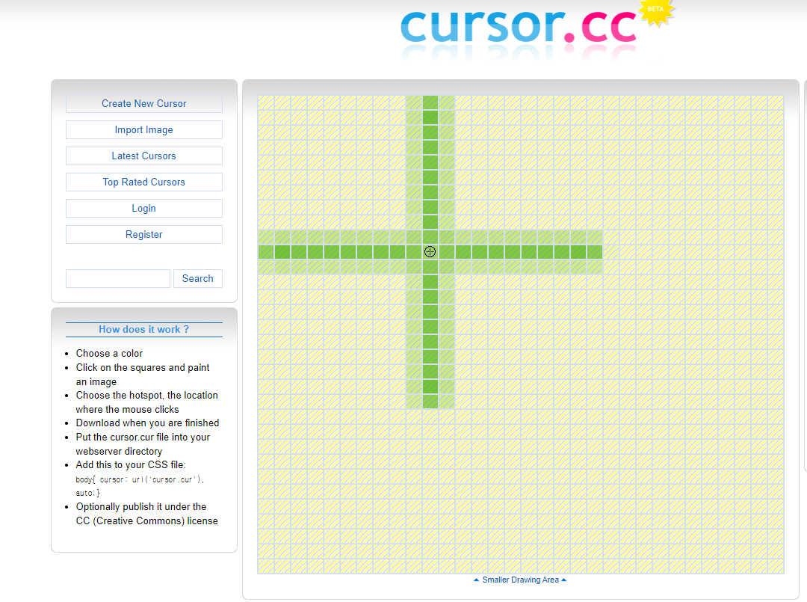Viewport: 807px width, 602px height.
Task: Click the Create New Cursor button
Action: point(144,103)
